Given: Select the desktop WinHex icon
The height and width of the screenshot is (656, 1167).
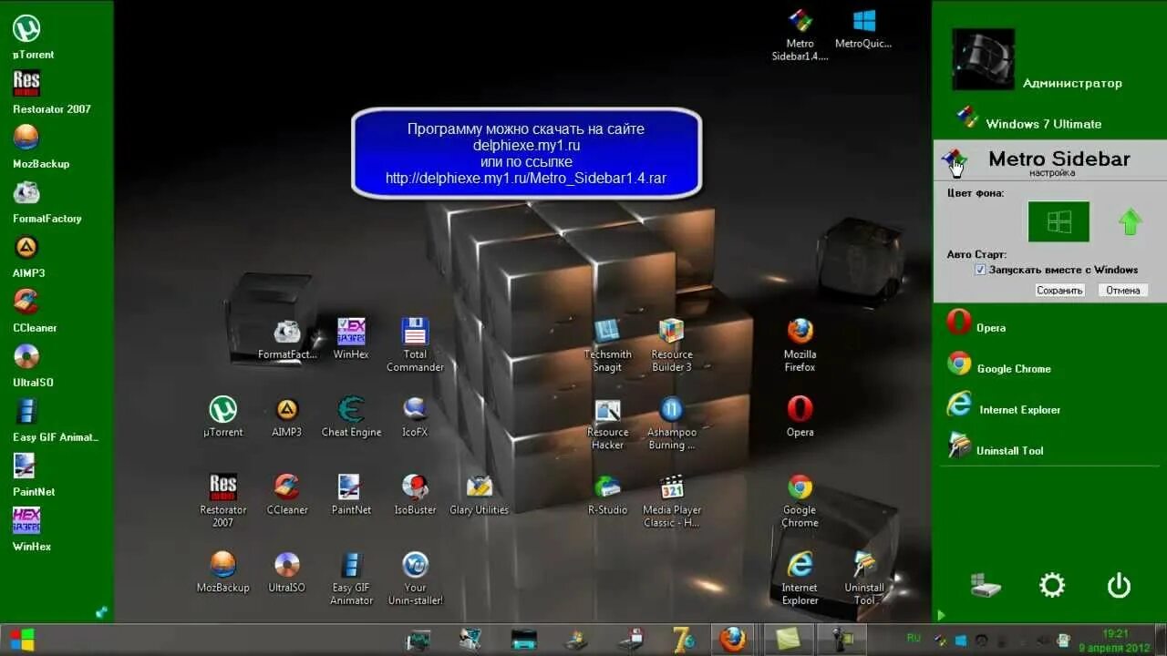Looking at the screenshot, I should coord(351,338).
